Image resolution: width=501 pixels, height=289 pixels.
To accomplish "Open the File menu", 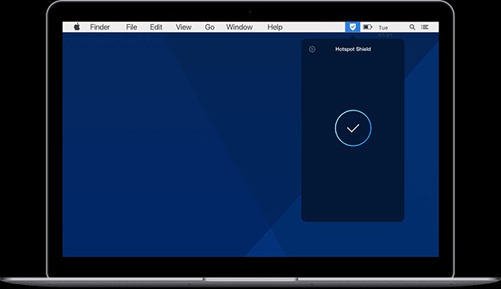I will (131, 27).
